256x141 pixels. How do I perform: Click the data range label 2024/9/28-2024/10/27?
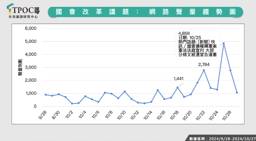pos(232,139)
